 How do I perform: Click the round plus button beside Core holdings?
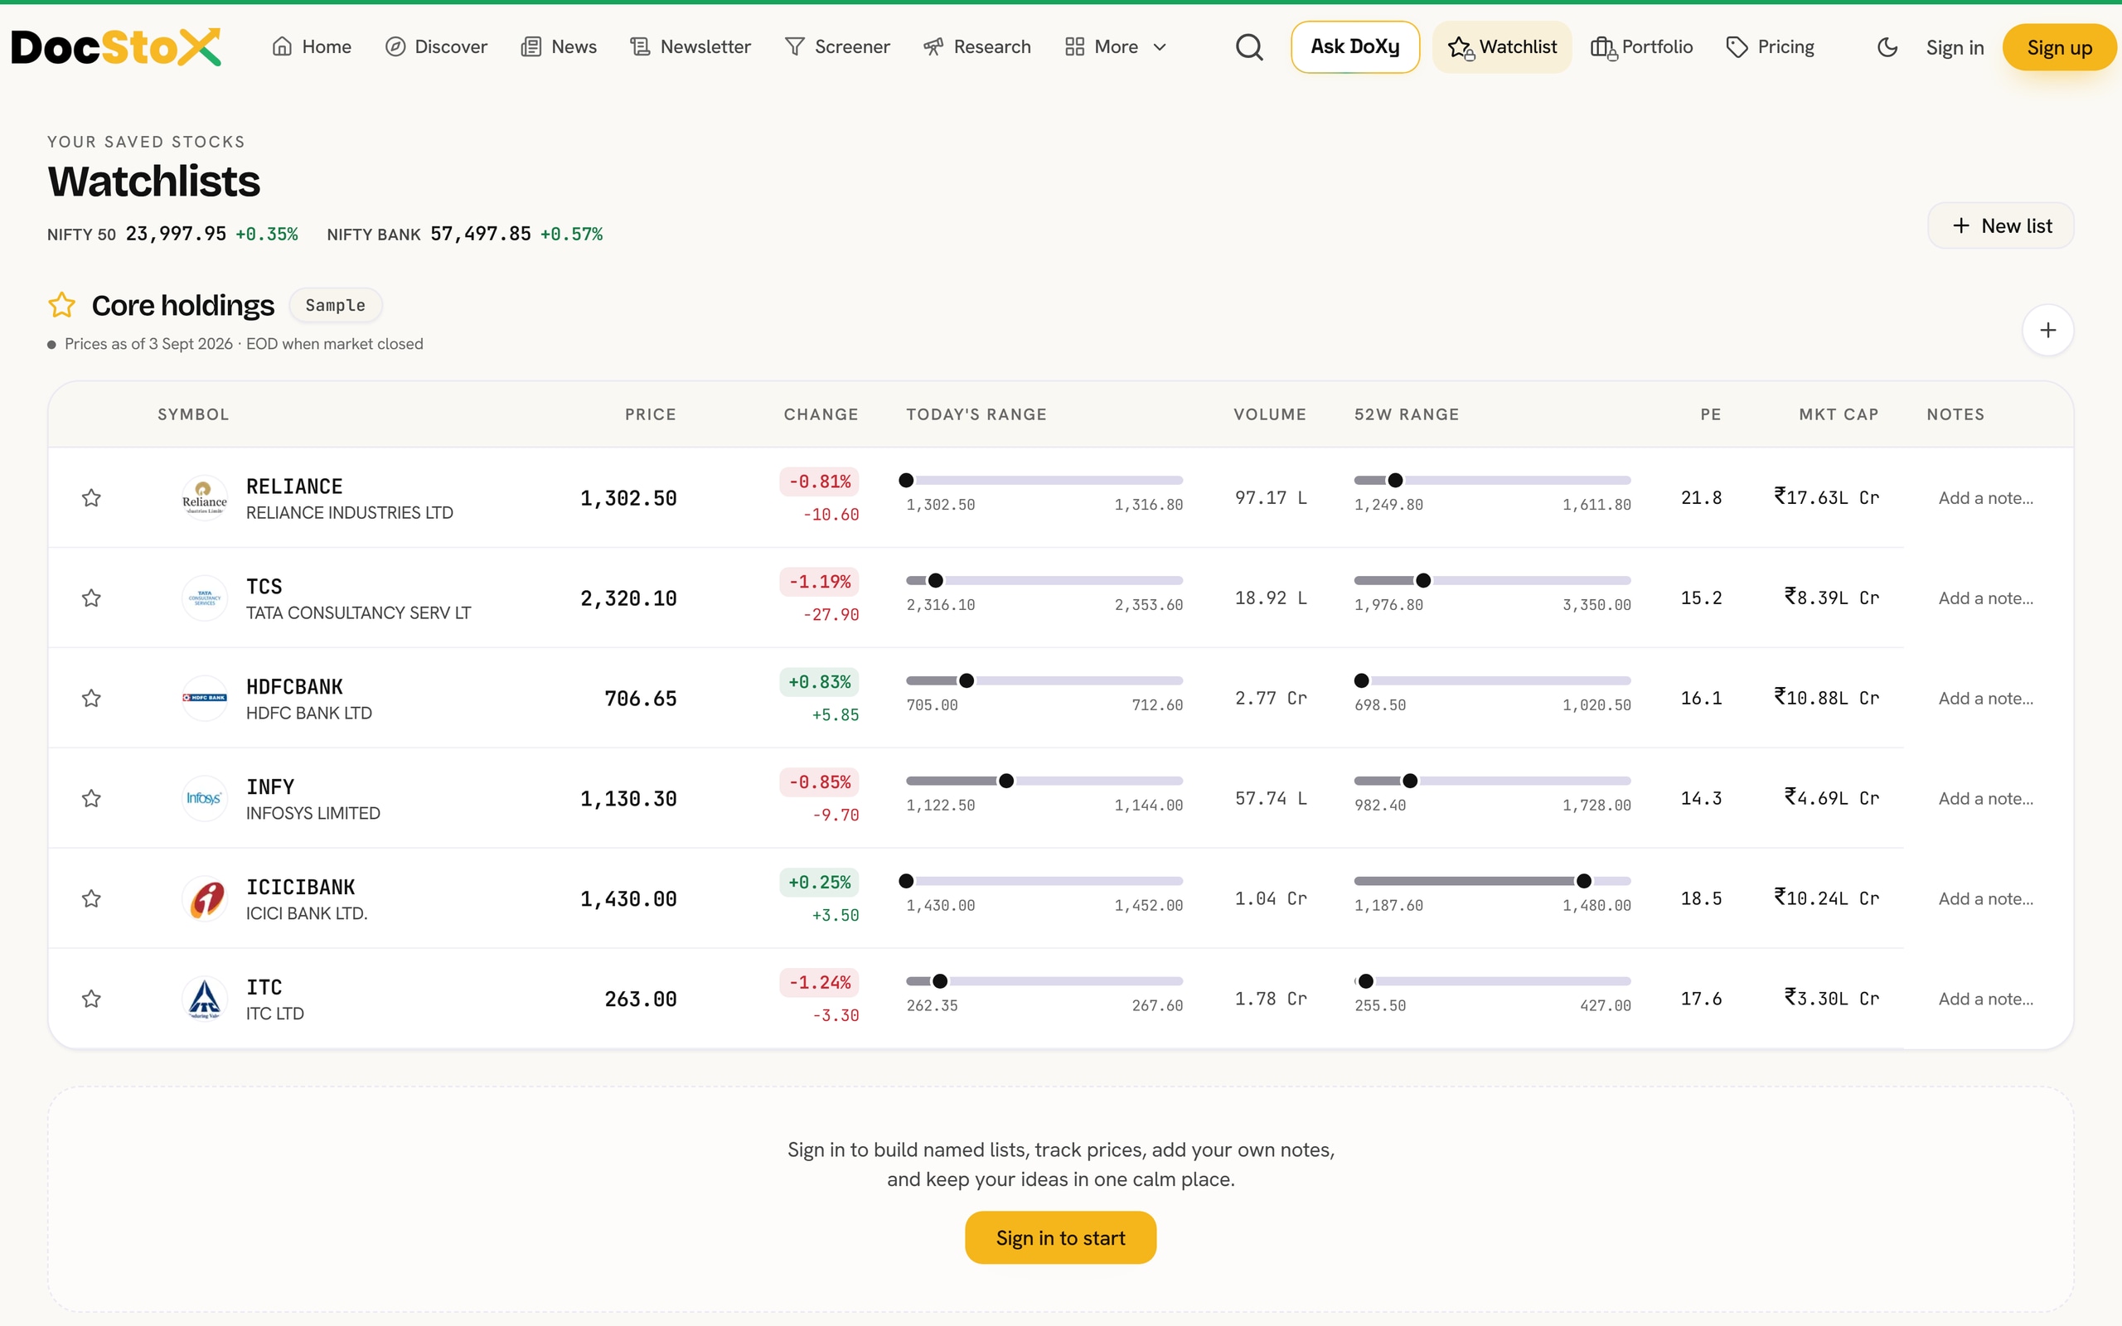2047,331
